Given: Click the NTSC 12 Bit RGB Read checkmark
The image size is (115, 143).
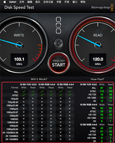Looking at the screenshot, I should pyautogui.click(x=70, y=95).
